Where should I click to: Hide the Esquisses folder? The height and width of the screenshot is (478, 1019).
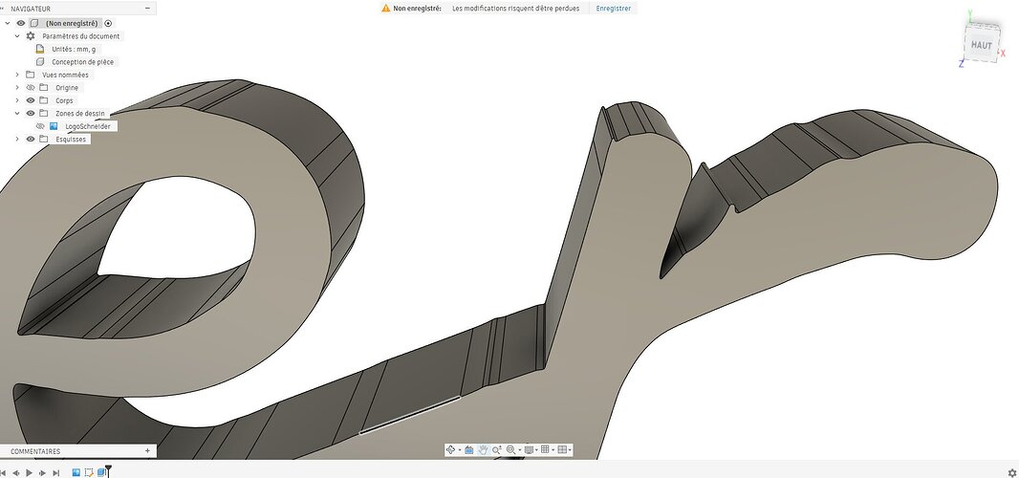pos(30,140)
